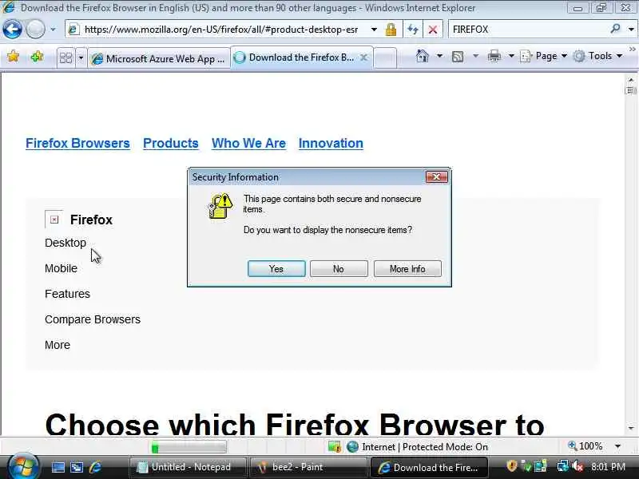Open the Tools menu dropdown
Screen dimensions: 639x479
[597, 56]
